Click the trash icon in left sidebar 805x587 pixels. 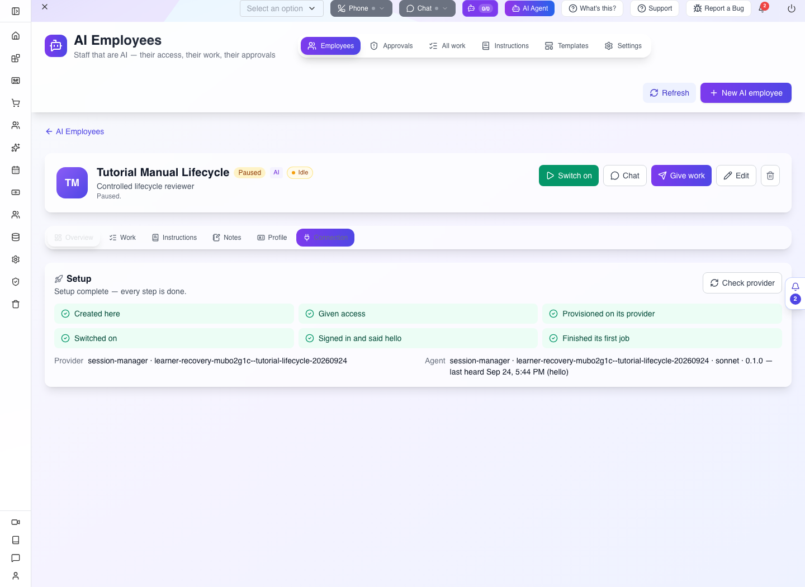point(16,304)
